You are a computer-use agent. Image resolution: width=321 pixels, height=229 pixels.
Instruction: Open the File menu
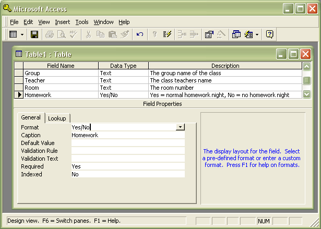click(x=14, y=22)
